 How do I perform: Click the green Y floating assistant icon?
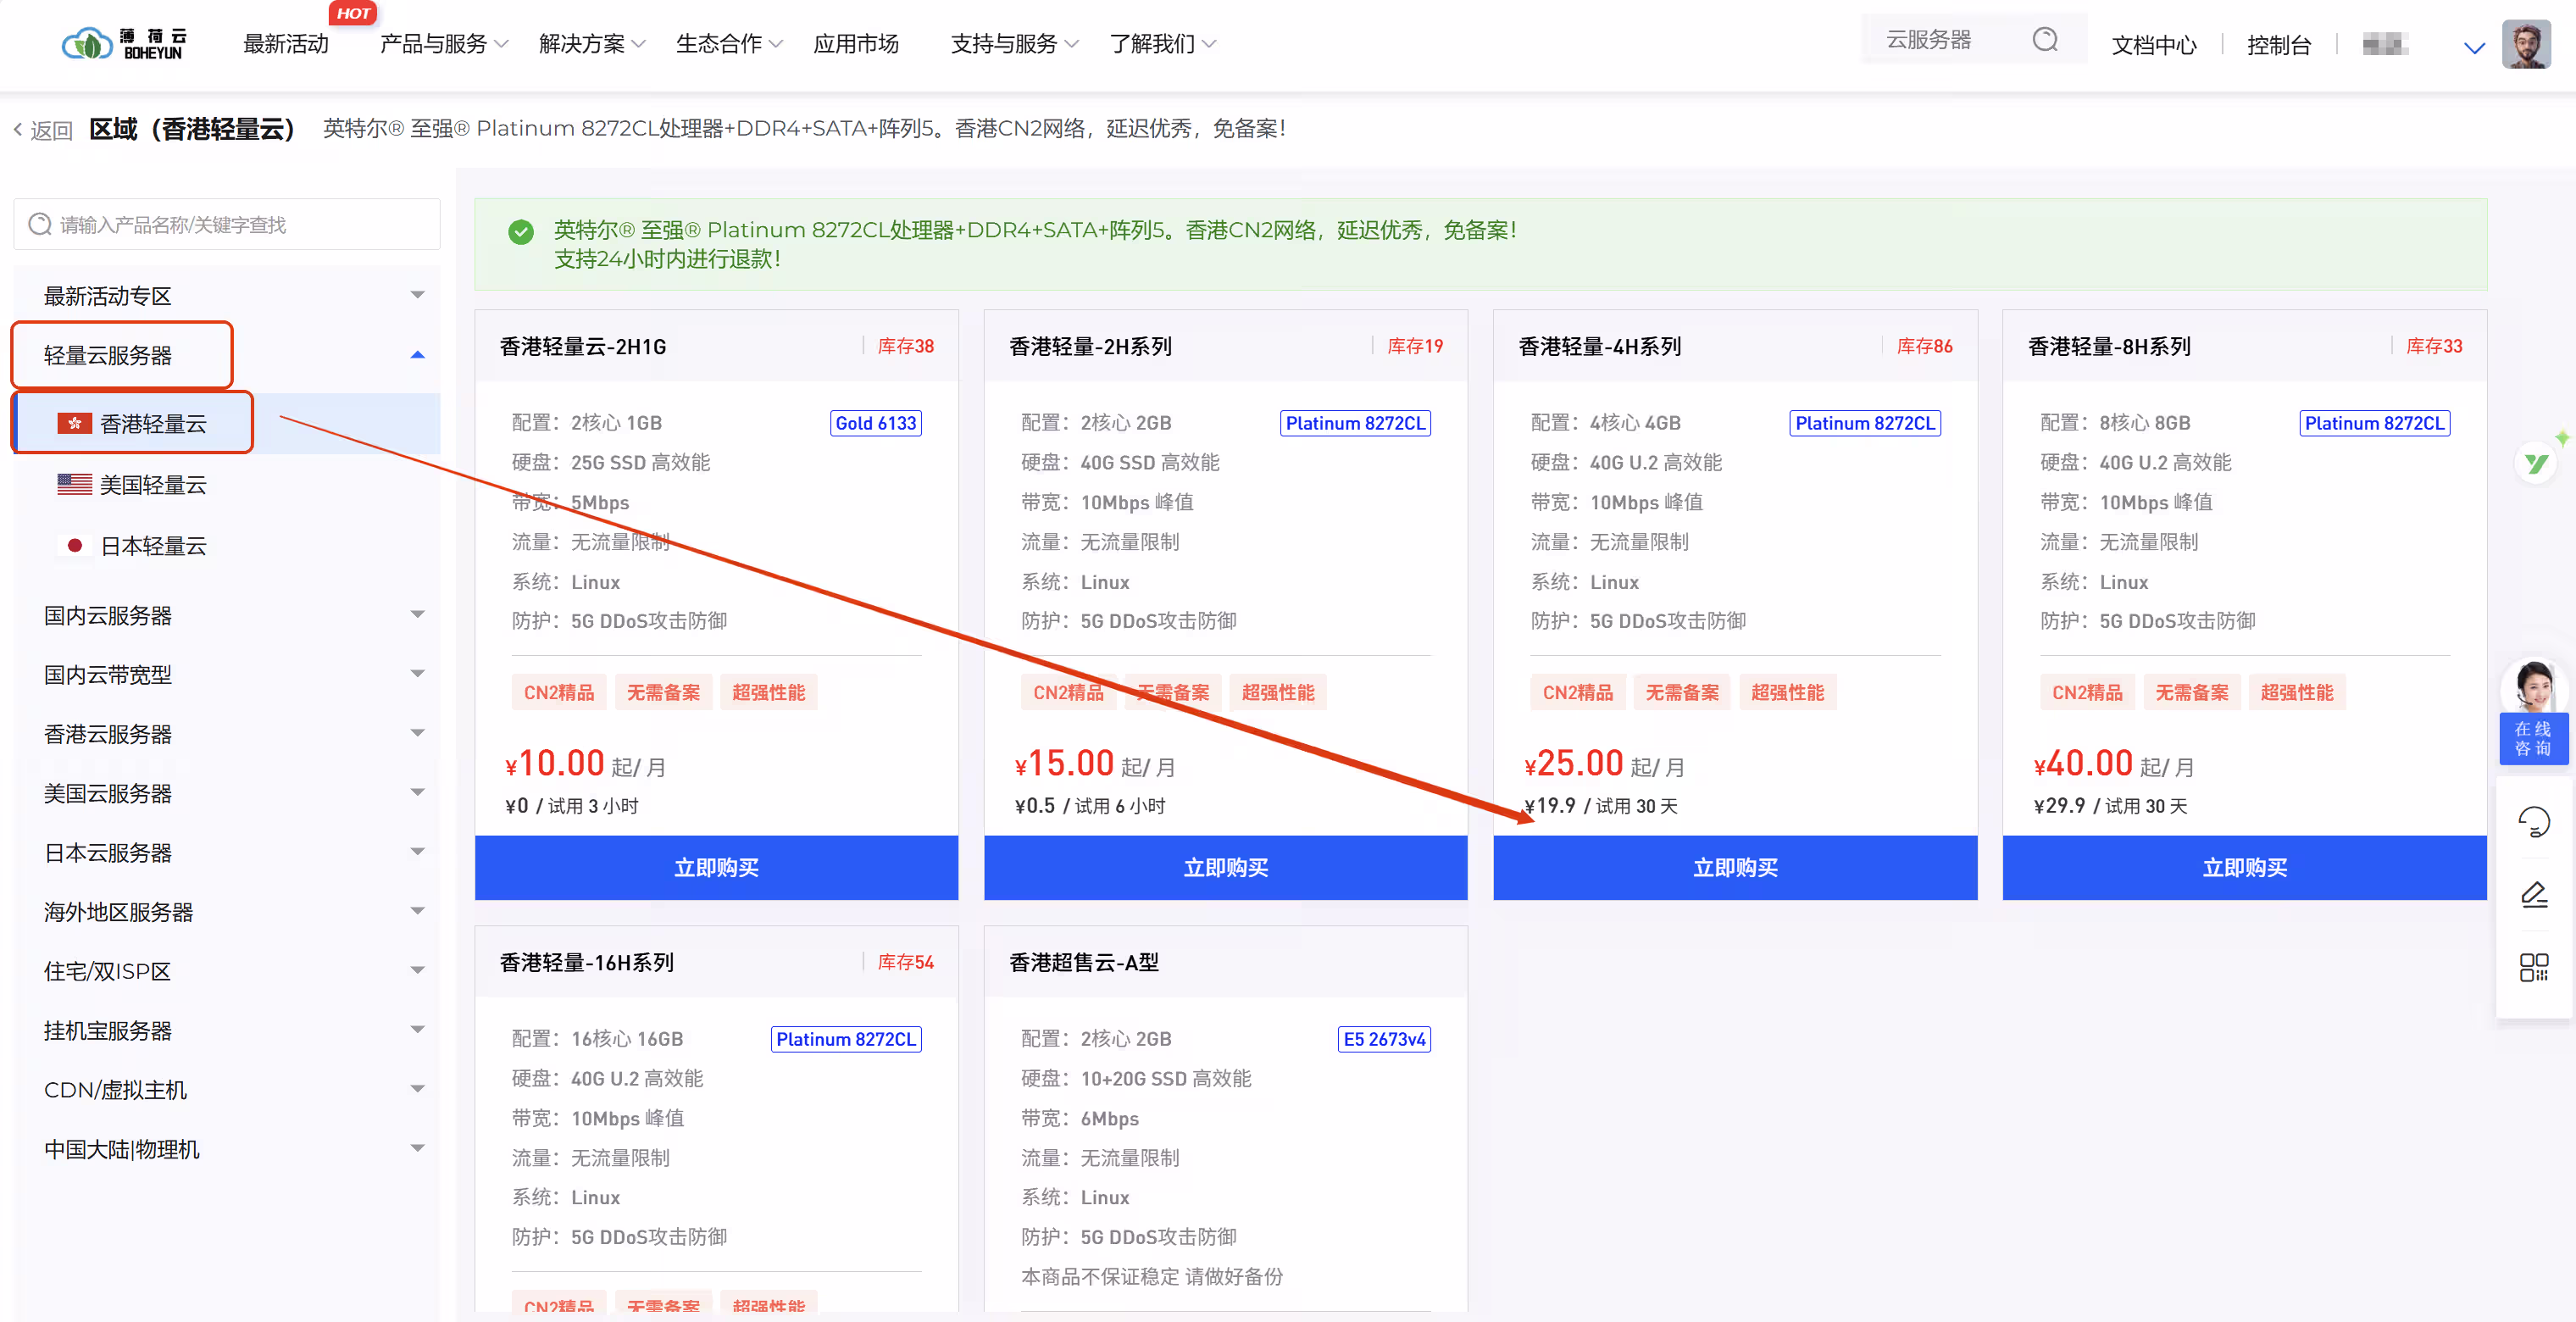coord(2535,463)
